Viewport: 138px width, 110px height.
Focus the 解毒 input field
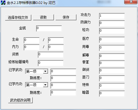pyautogui.click(x=112, y=56)
